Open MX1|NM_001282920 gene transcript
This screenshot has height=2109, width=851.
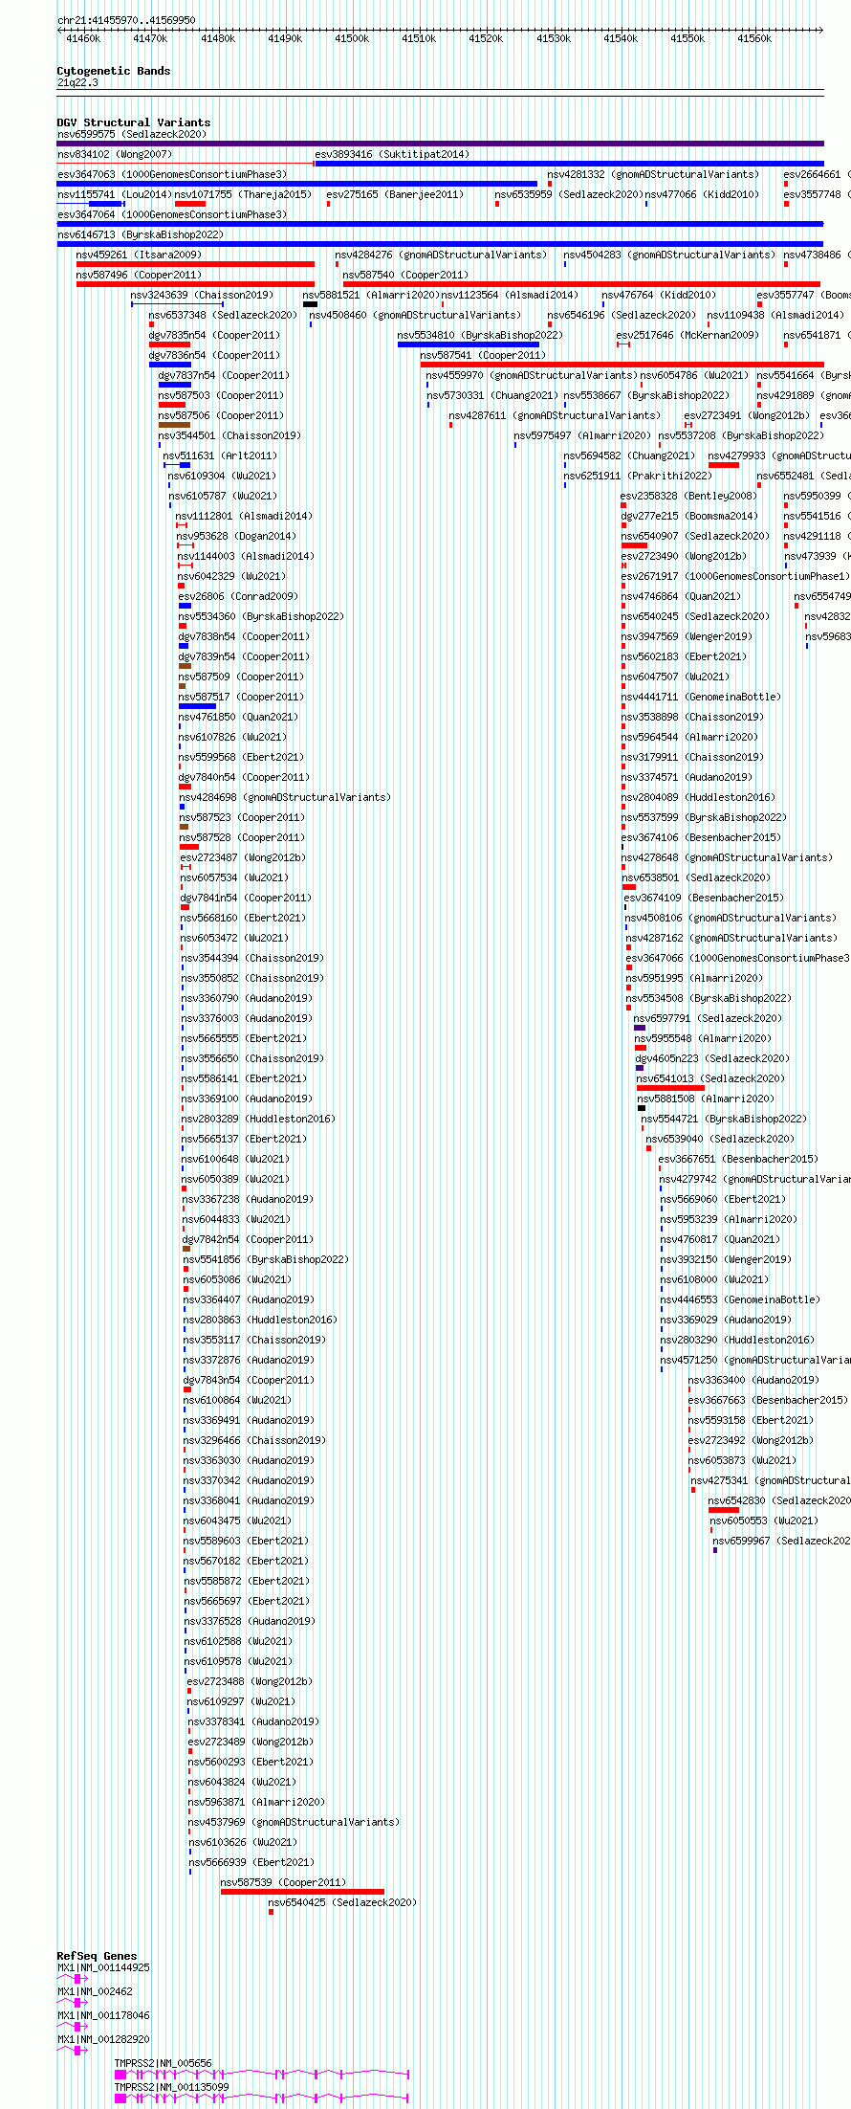point(103,2039)
